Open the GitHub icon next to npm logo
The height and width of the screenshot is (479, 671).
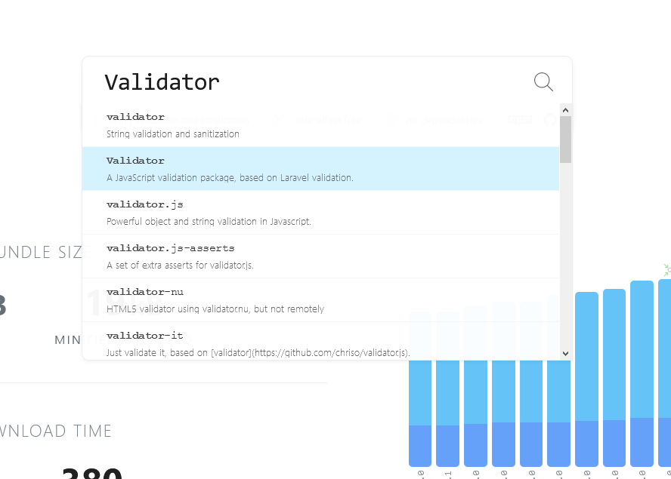click(x=550, y=120)
